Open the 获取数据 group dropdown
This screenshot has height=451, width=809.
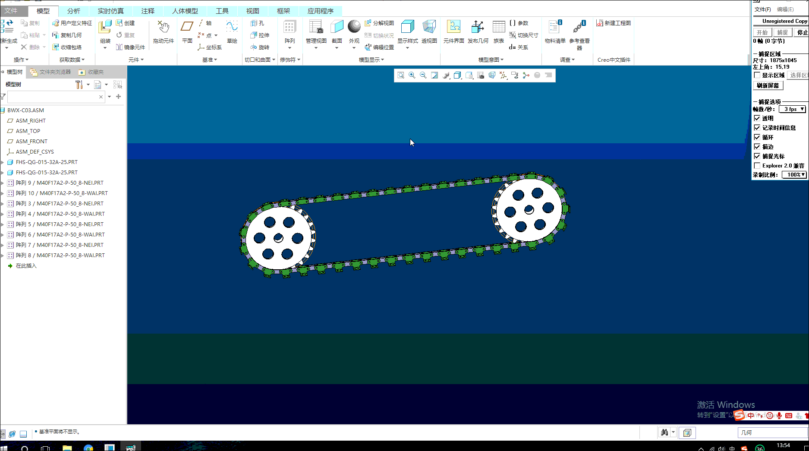click(x=72, y=60)
